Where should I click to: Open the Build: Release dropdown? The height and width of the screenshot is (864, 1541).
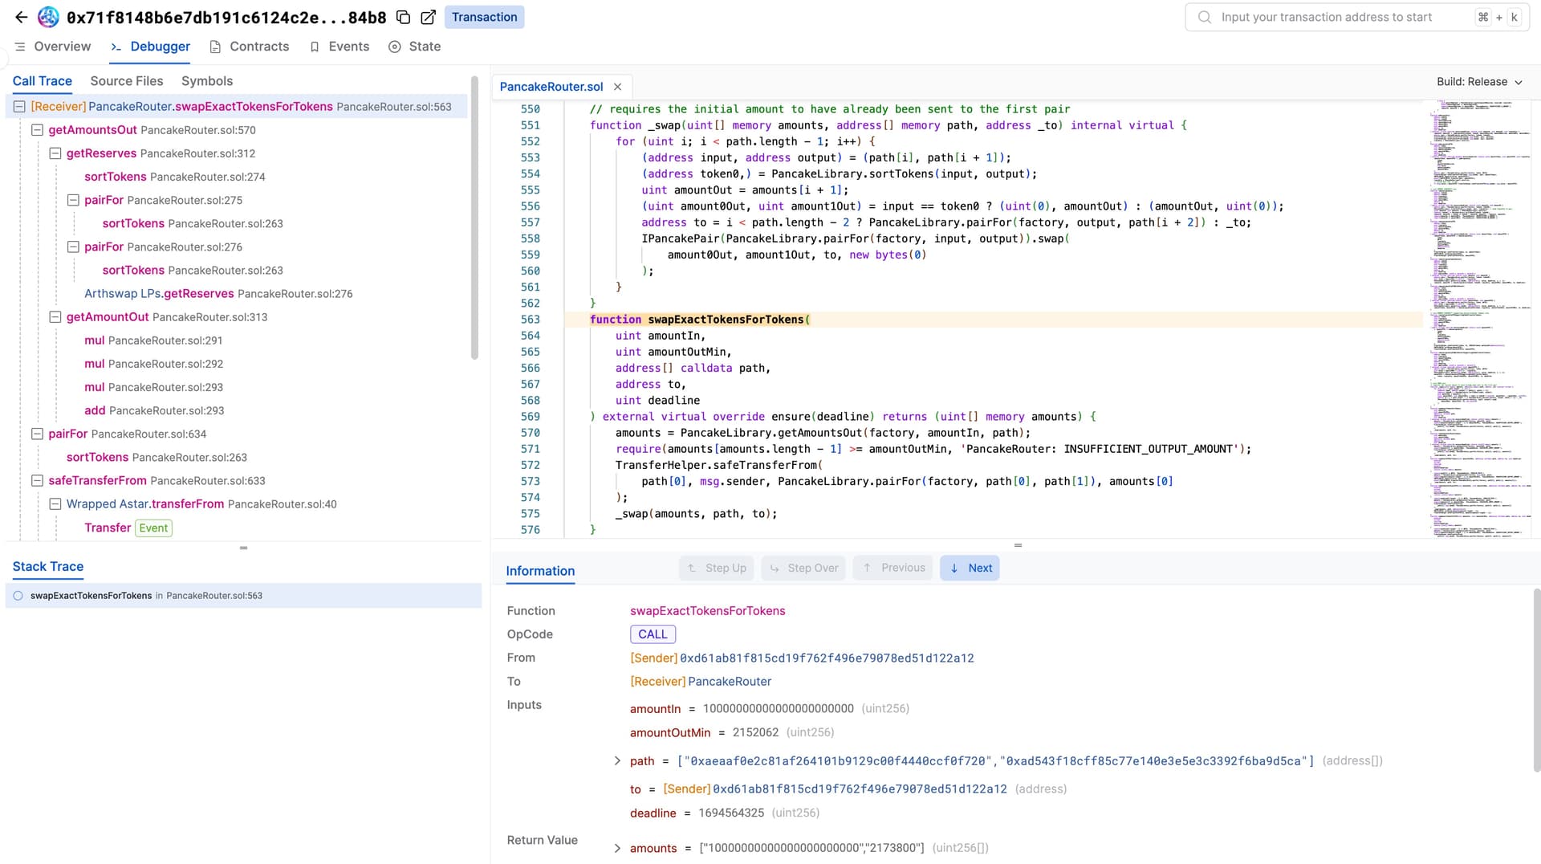[1479, 82]
